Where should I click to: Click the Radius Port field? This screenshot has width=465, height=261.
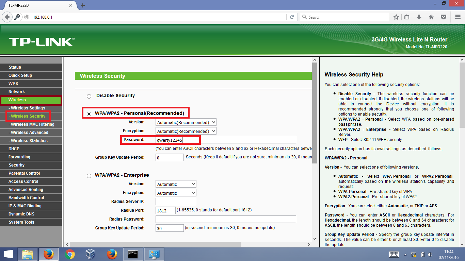coord(165,211)
